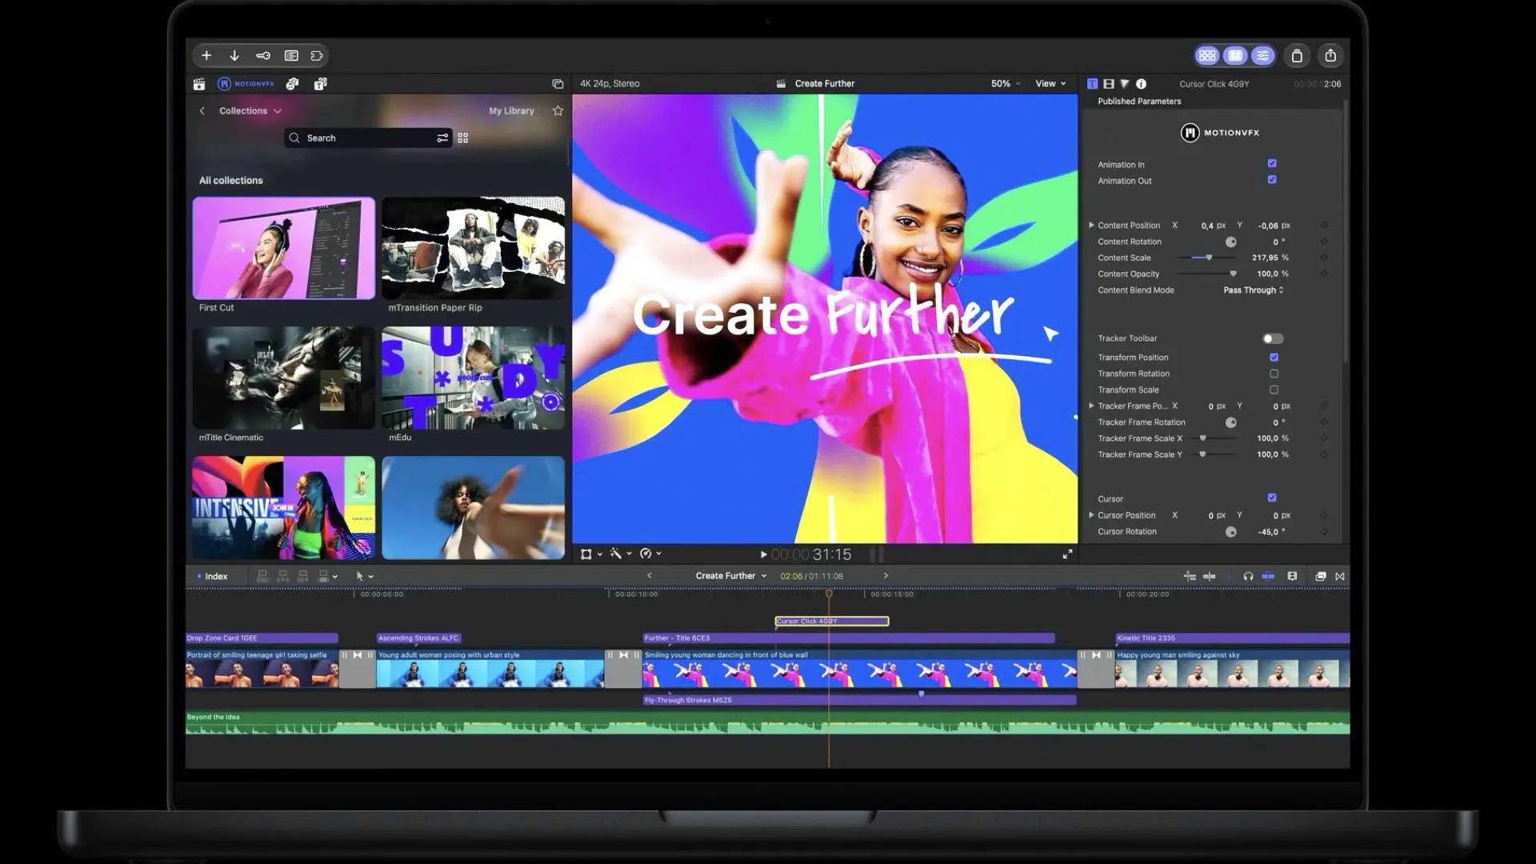
Task: Toggle headphones audio skimming icon
Action: (x=1248, y=576)
